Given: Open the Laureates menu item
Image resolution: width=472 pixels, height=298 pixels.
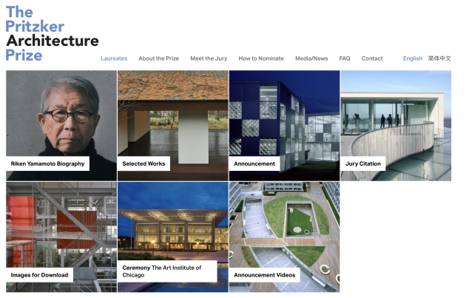Looking at the screenshot, I should [x=114, y=58].
